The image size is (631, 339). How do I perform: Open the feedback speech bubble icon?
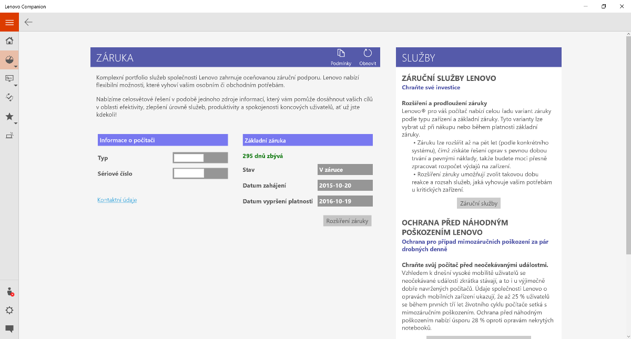pos(9,329)
